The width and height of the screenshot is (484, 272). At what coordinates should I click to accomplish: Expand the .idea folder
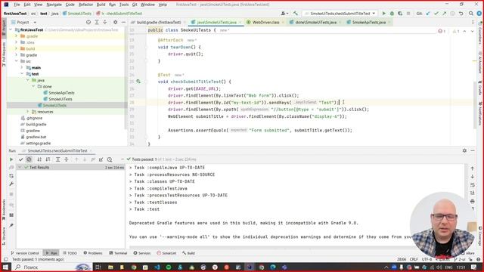coord(17,42)
